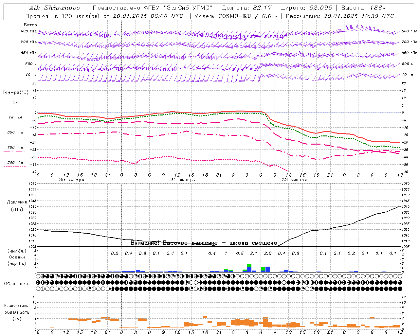Click the Конвективн. облачность label
Screen dimensions: 419x335
pos(17,309)
